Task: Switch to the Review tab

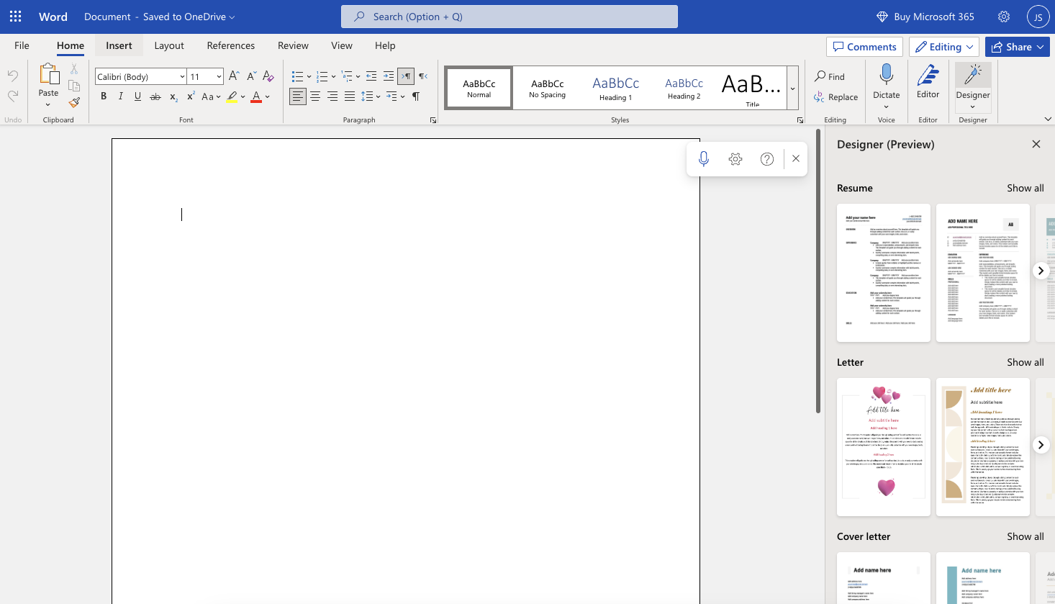Action: (x=293, y=45)
